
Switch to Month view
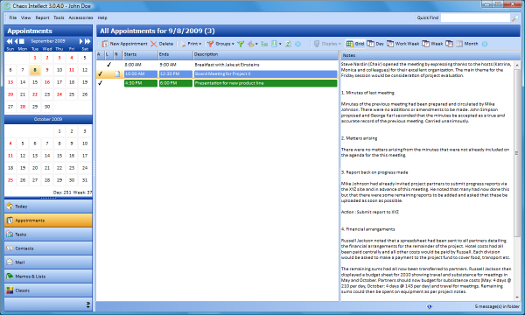467,44
